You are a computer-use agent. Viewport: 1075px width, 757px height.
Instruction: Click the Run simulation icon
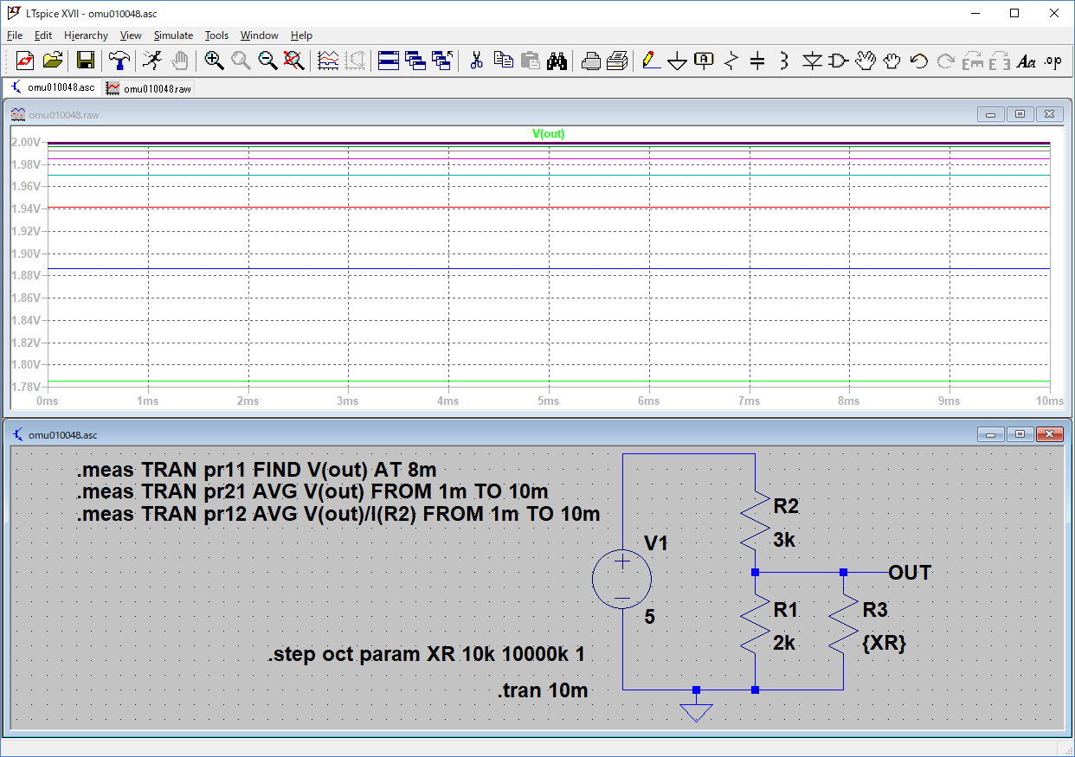[x=152, y=61]
